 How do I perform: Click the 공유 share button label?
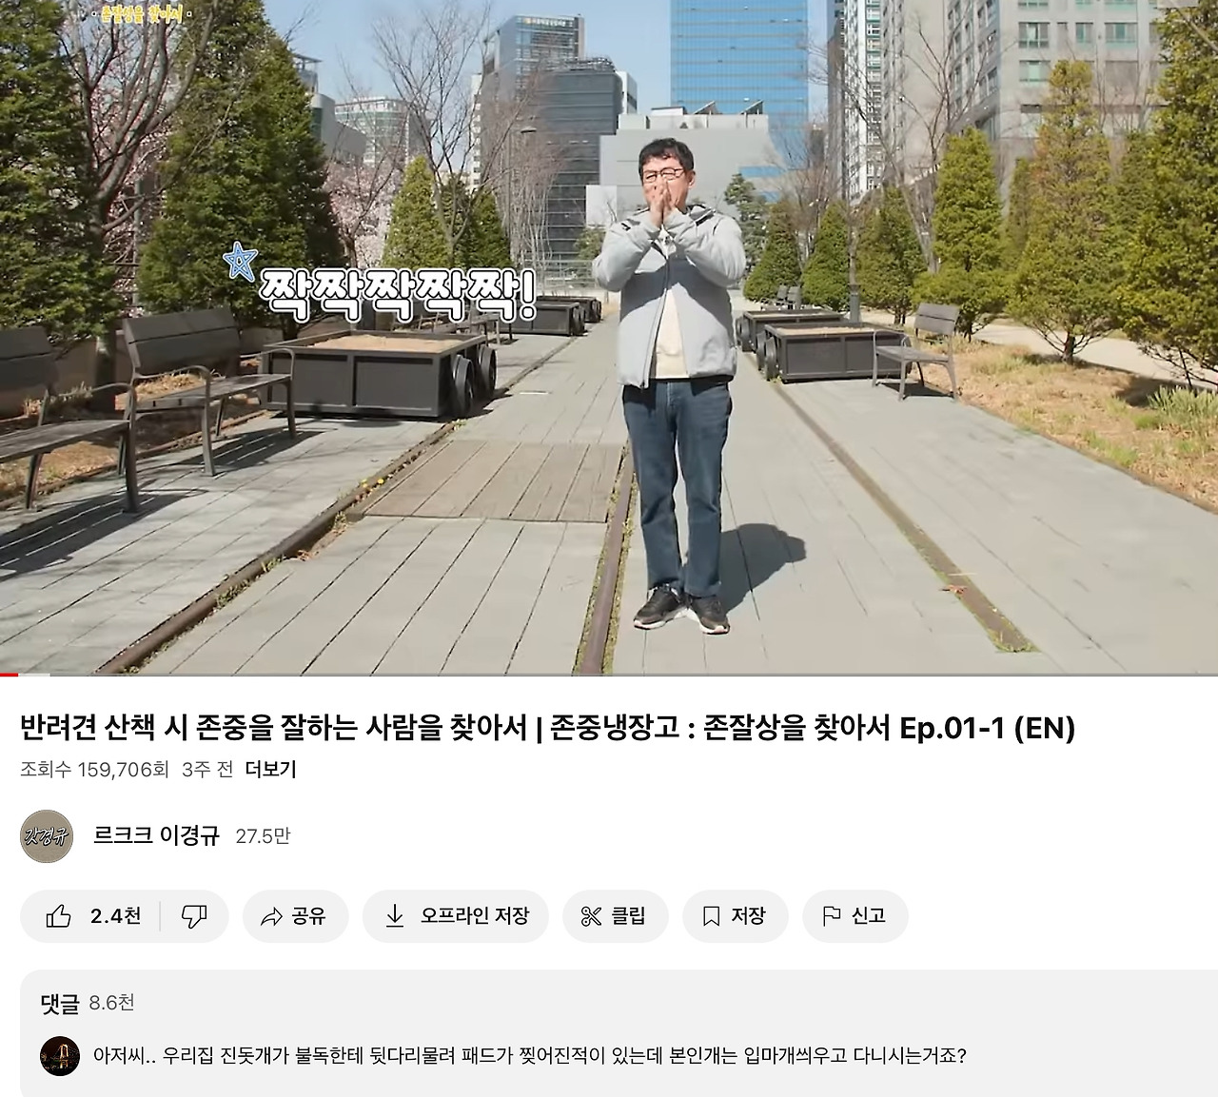pos(309,916)
